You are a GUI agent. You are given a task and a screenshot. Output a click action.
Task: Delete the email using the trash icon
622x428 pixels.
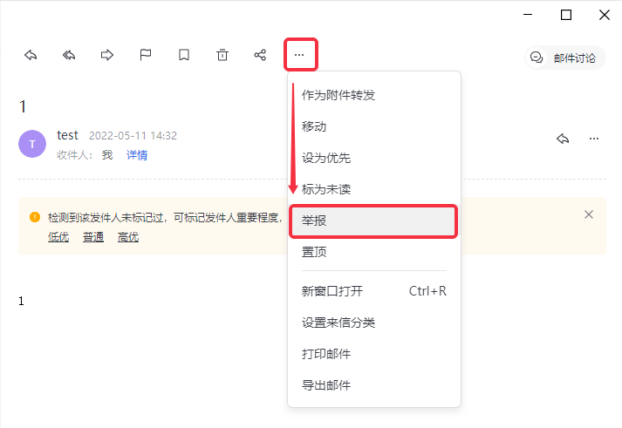tap(222, 55)
